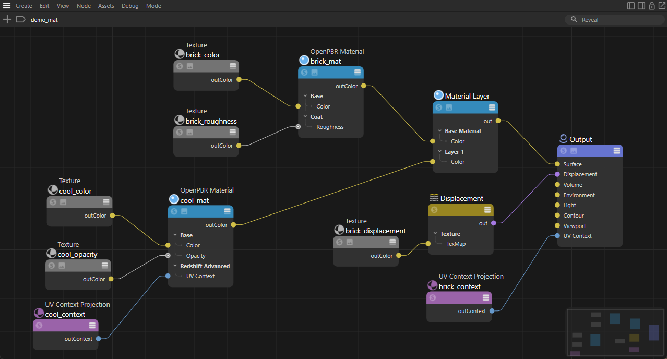
Task: Click the wave icon beside the Displacement title
Action: coord(434,198)
